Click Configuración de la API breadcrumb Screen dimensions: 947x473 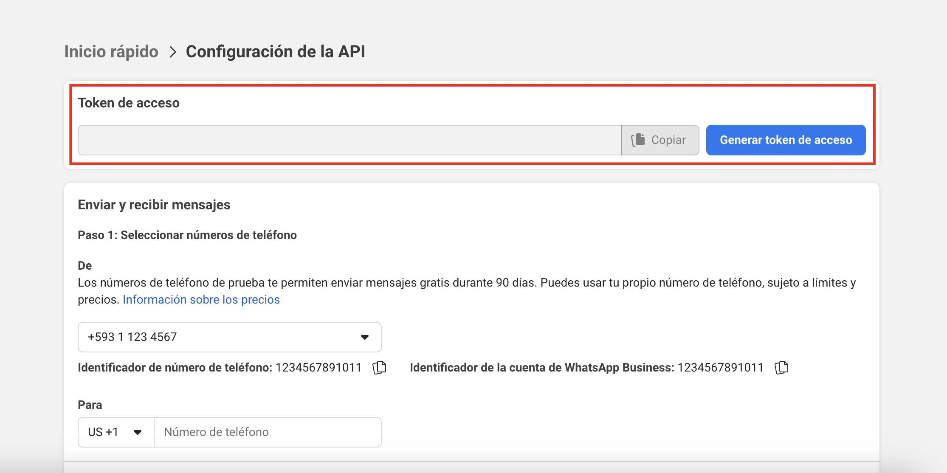coord(275,52)
